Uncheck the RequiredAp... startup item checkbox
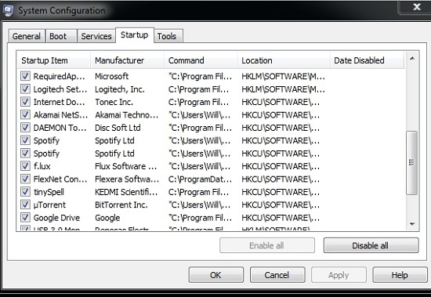Viewport: 431px width, 297px height. [x=25, y=76]
